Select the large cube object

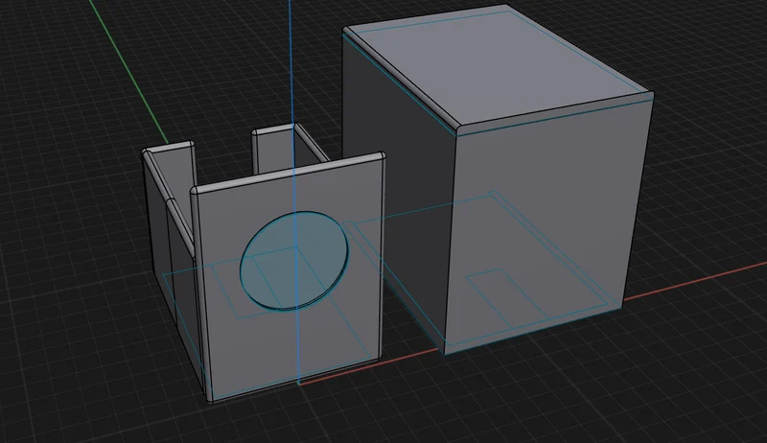498,179
